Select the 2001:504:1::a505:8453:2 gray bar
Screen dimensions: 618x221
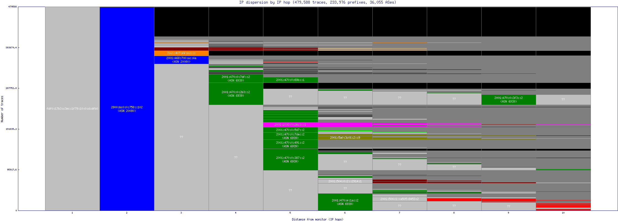point(399,199)
